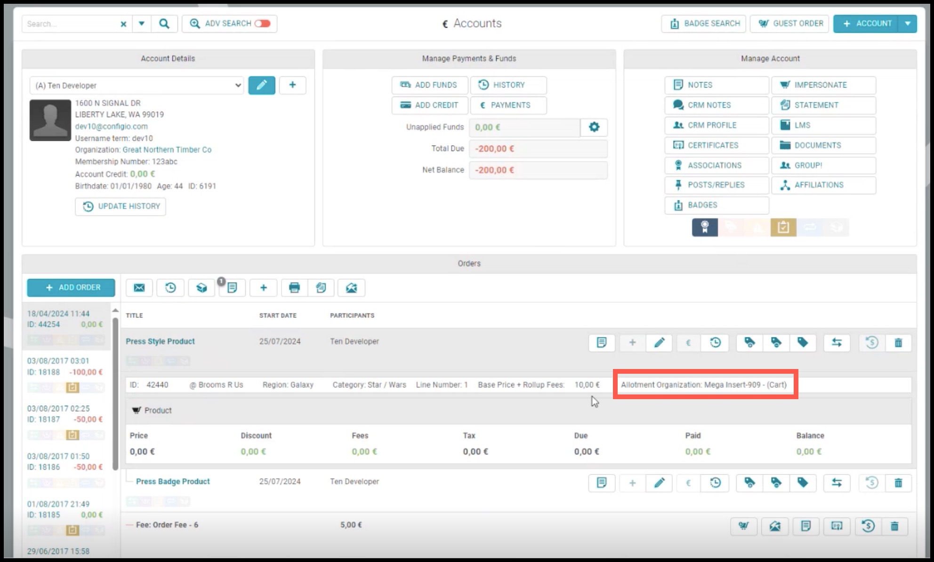The width and height of the screenshot is (934, 562).
Task: Toggle the dark ribbon badge filter icon
Action: [705, 227]
